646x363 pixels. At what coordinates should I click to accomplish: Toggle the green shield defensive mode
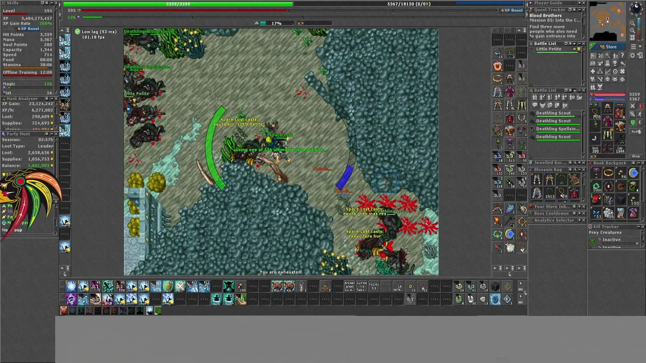(633, 123)
